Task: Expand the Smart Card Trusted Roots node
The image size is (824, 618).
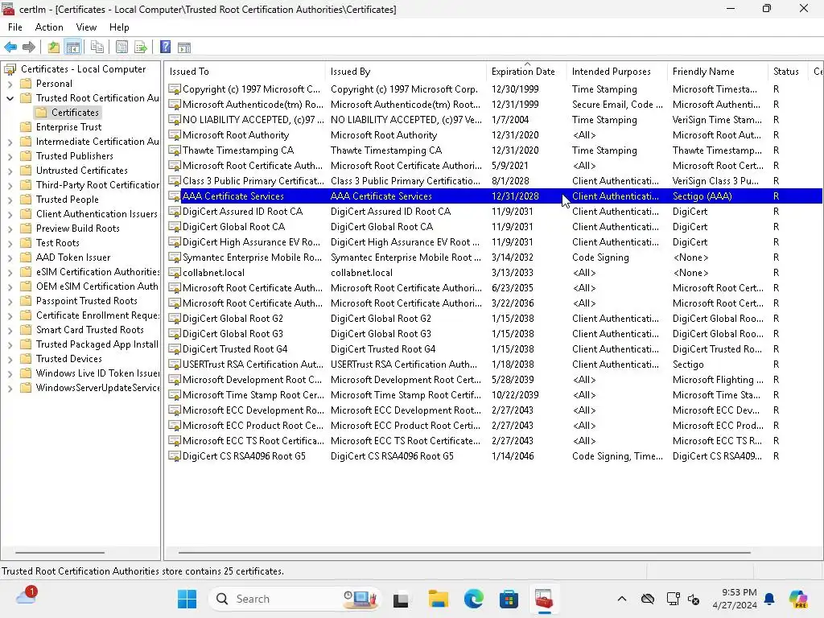Action: [x=10, y=330]
